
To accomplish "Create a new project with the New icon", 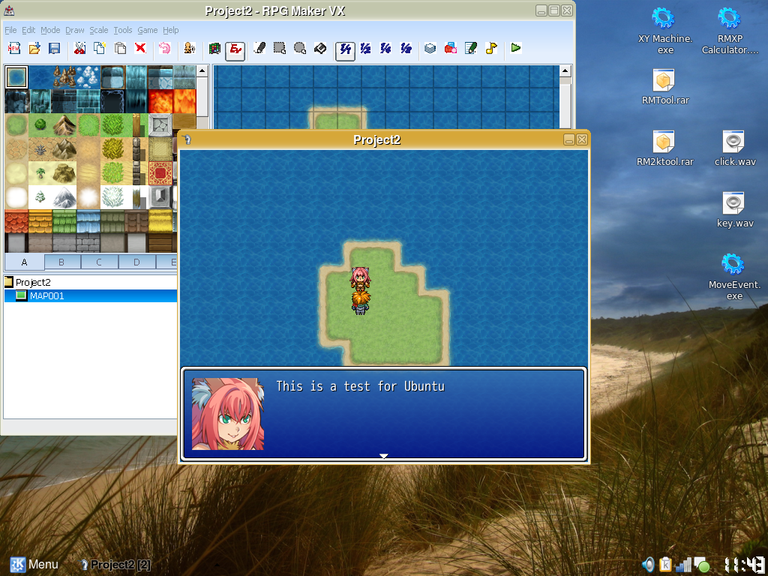I will tap(13, 48).
